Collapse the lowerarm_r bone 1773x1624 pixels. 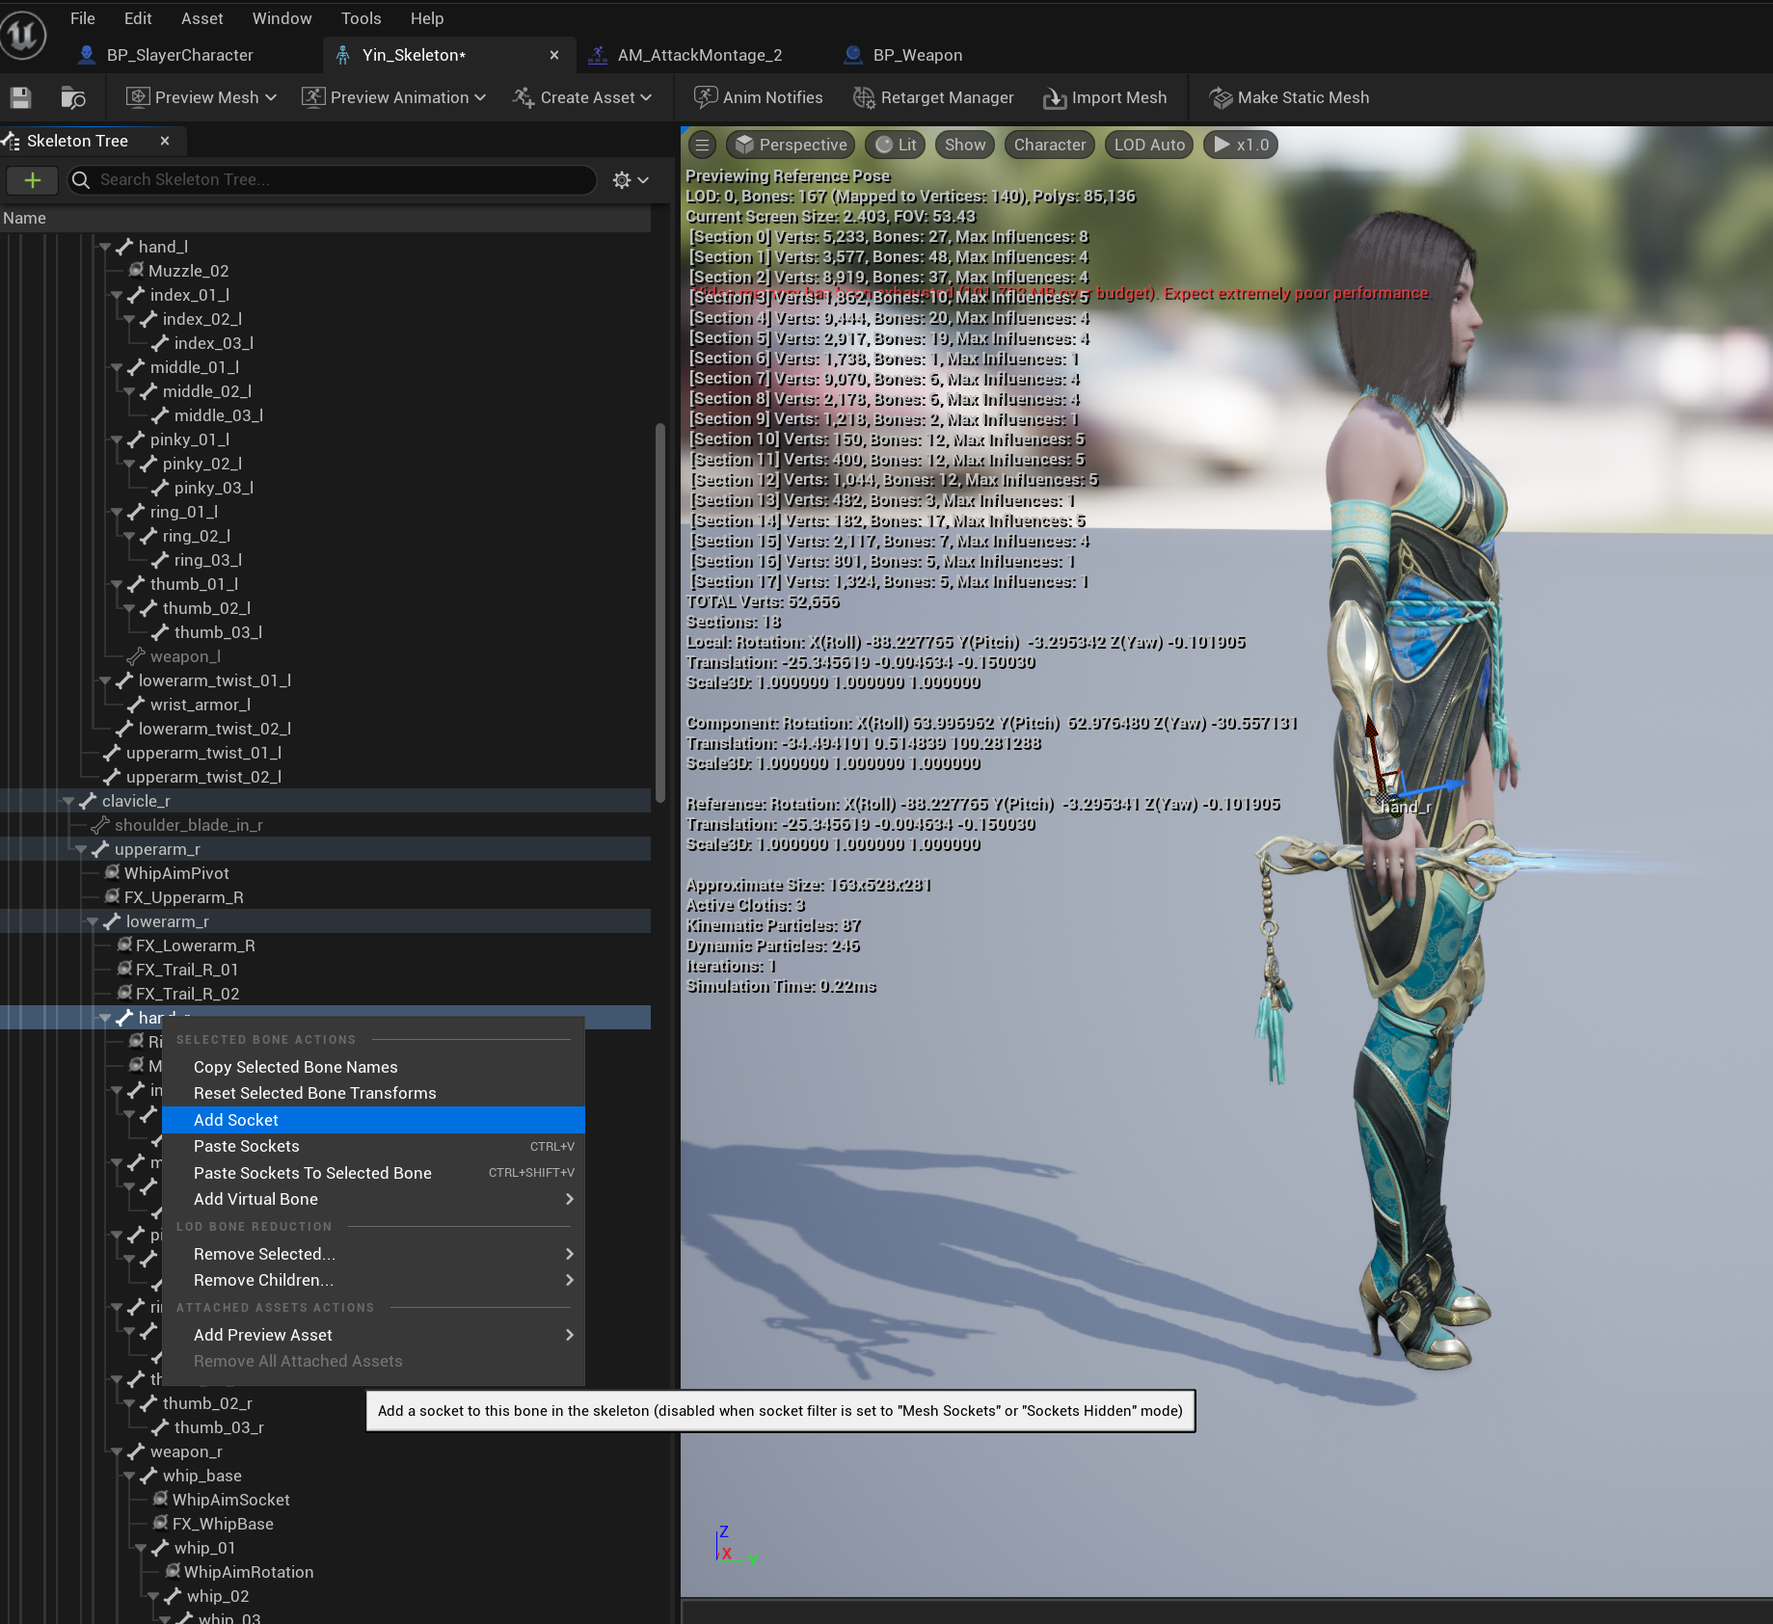93,921
